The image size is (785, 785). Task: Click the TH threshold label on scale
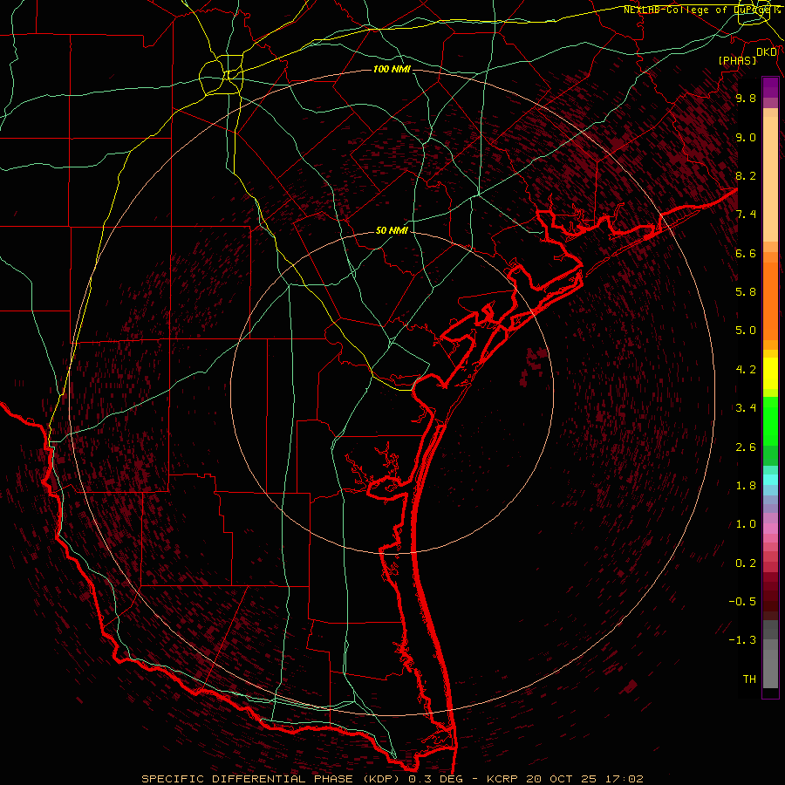point(749,679)
